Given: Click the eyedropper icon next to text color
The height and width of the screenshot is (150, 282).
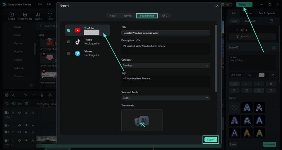Looking at the screenshot, I should [x=272, y=75].
